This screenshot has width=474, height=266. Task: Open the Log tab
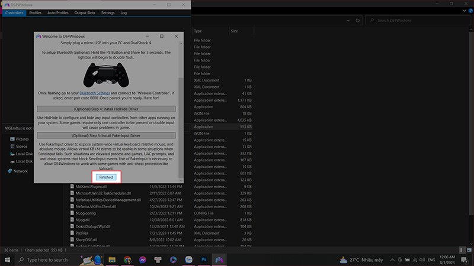[x=123, y=12]
